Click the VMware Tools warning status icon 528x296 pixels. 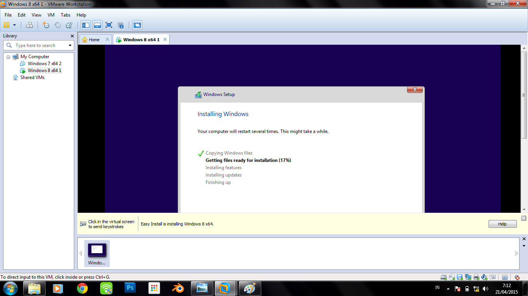[x=517, y=277]
